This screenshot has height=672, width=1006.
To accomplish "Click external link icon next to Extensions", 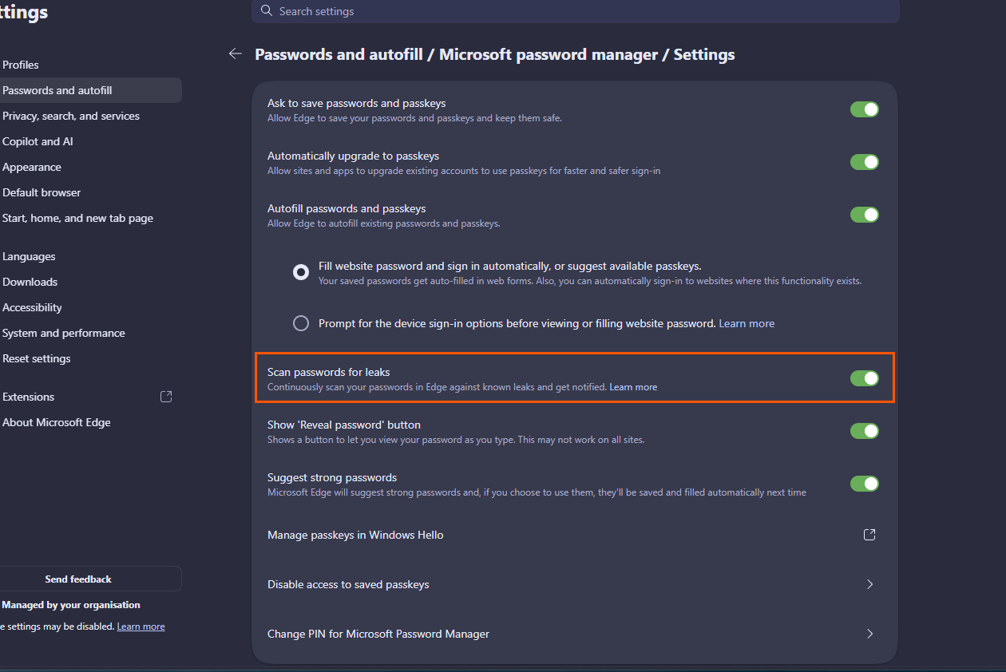I will pyautogui.click(x=166, y=397).
